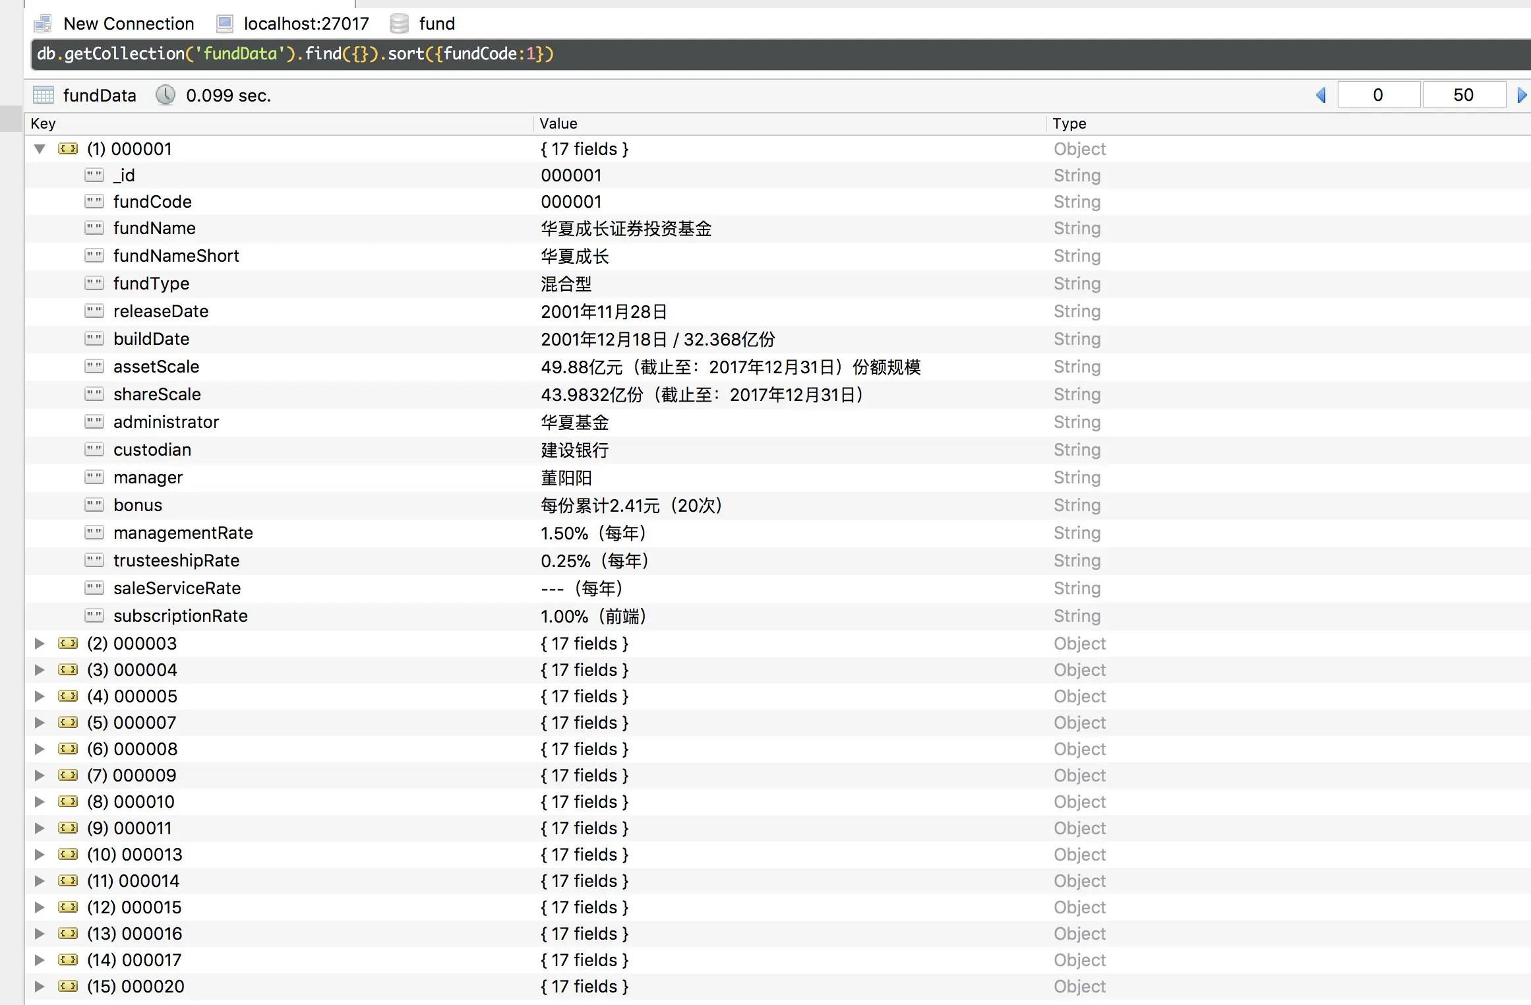Click the Value column header

[789, 123]
